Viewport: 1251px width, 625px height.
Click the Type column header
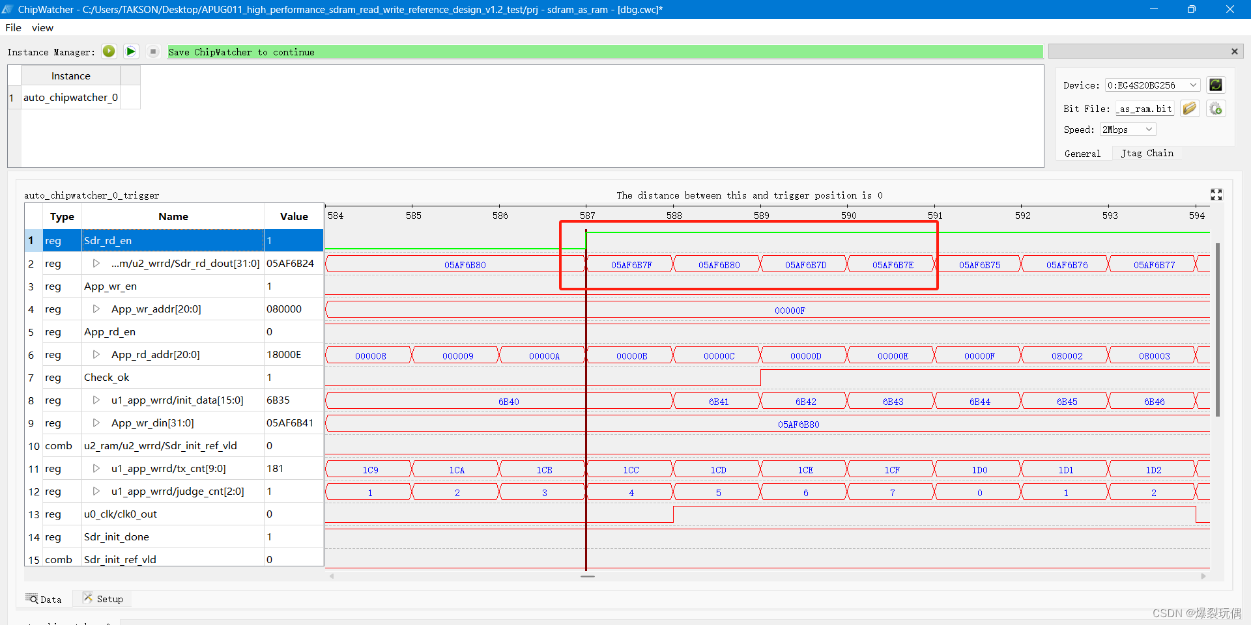(62, 217)
